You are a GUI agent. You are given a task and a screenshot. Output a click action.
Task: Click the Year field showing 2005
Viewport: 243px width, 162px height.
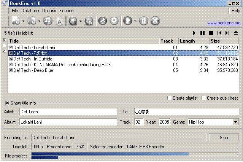coord(164,122)
